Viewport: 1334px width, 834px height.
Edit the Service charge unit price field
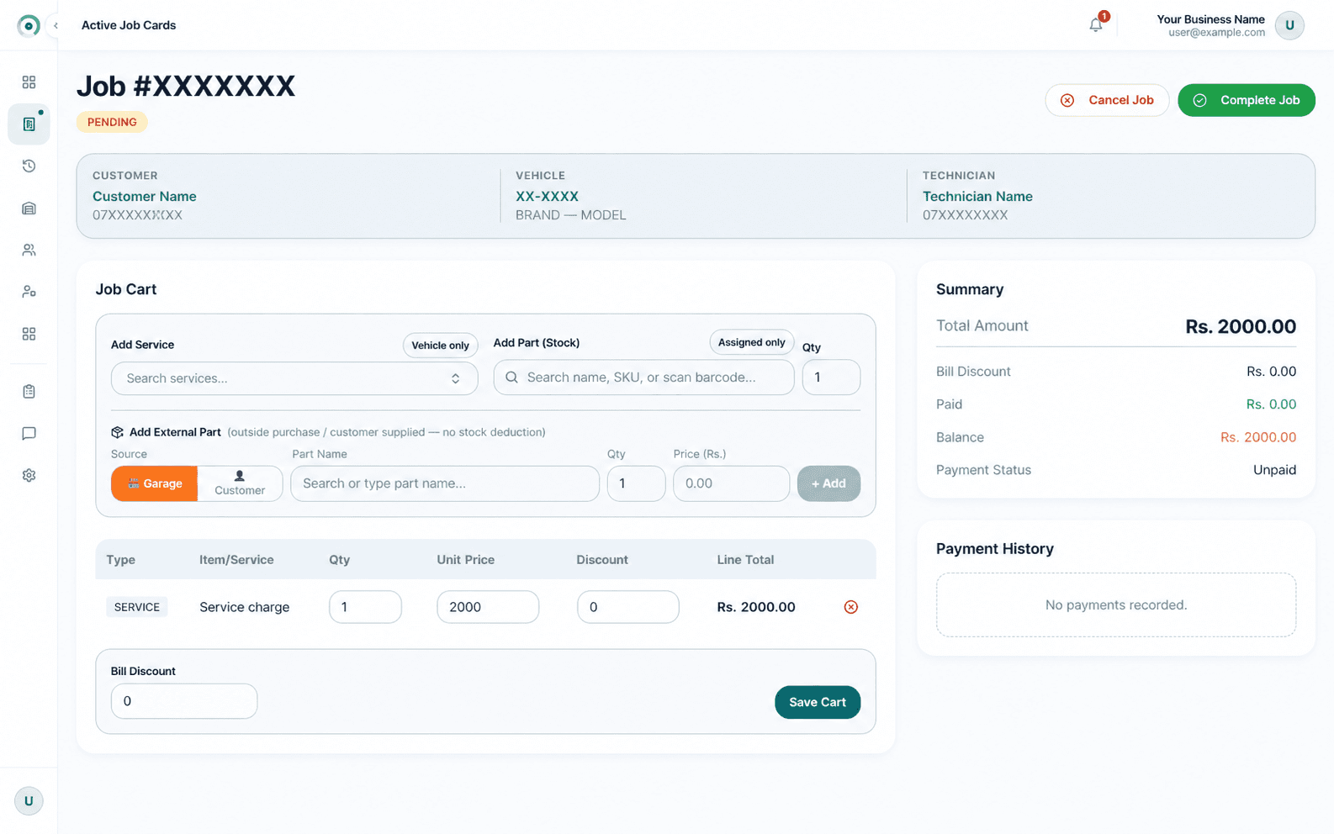click(x=488, y=607)
